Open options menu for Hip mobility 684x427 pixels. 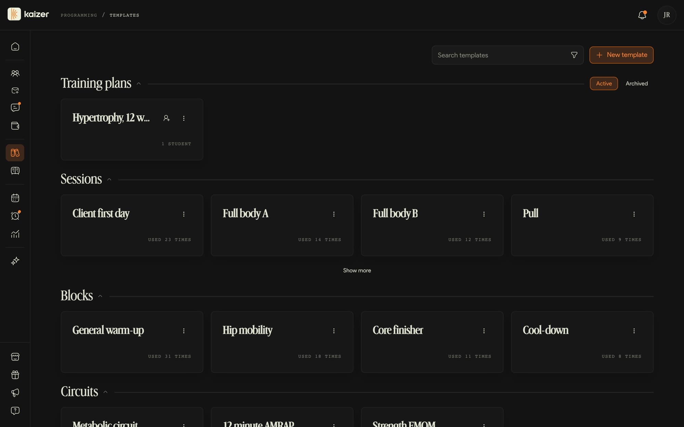[334, 331]
